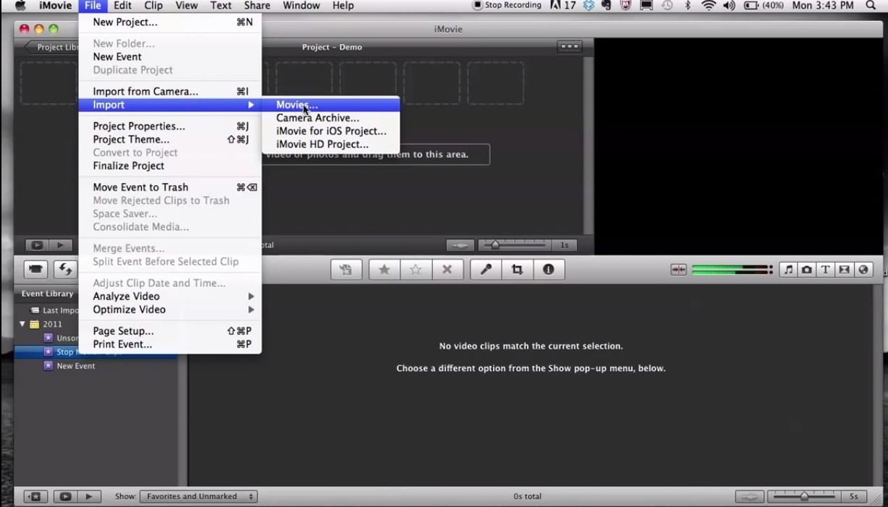Open the Photos browser camera icon
The height and width of the screenshot is (507, 888).
807,269
